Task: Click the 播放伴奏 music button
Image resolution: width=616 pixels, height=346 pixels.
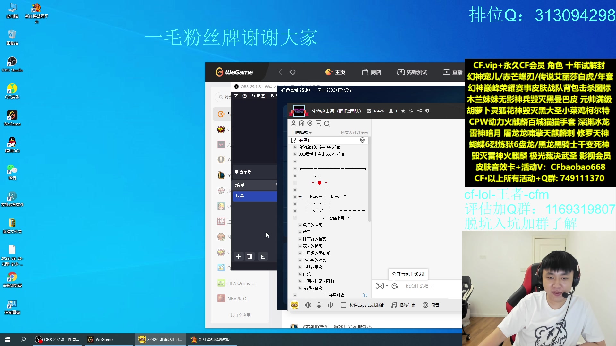Action: click(x=403, y=305)
